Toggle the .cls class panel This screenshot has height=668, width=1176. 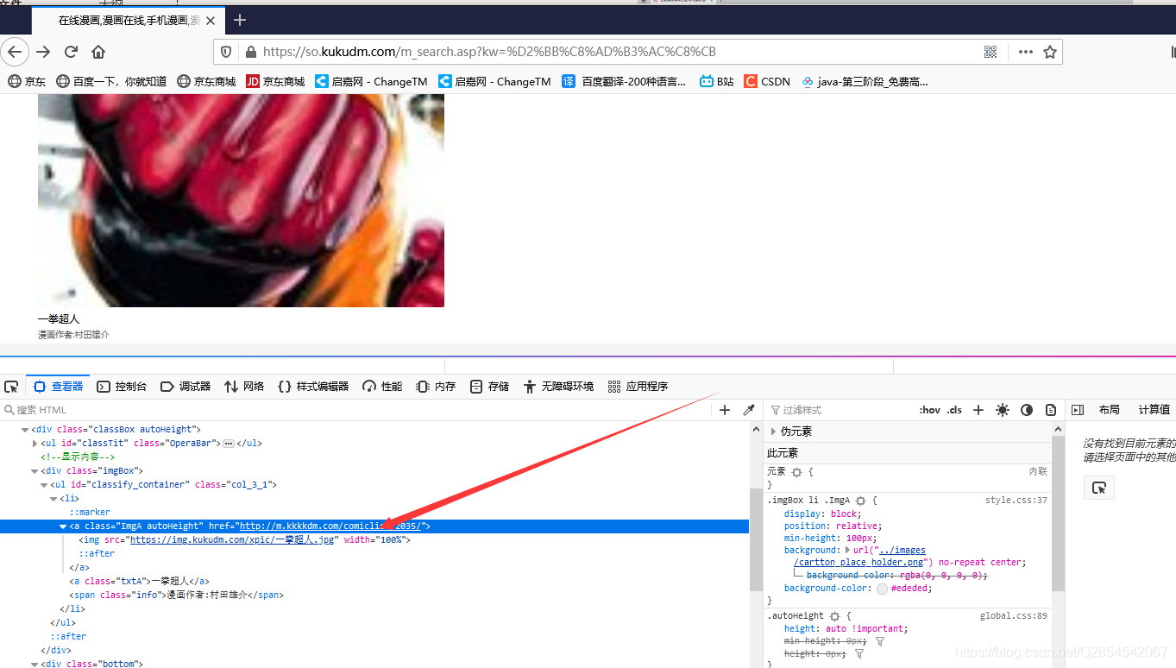click(954, 410)
